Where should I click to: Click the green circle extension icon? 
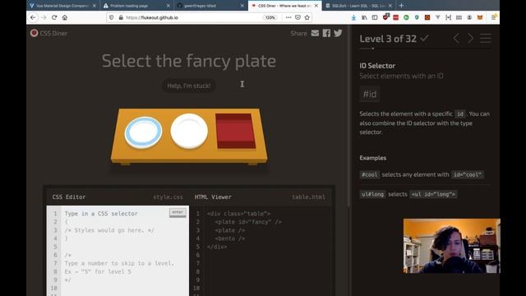tap(406, 17)
